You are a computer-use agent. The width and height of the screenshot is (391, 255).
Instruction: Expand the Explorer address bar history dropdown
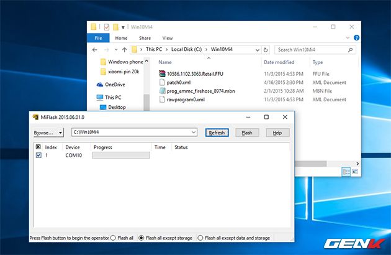(258, 50)
